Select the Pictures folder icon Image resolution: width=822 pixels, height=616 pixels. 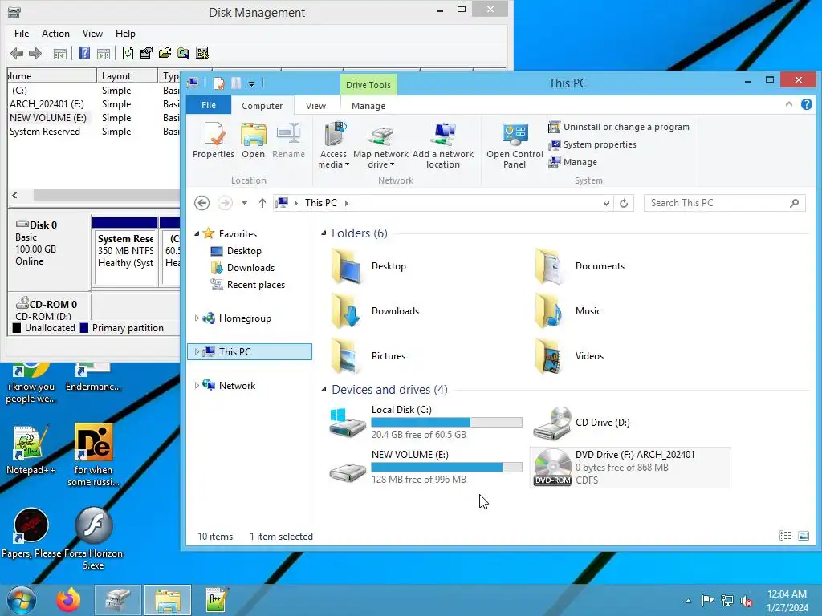(346, 356)
